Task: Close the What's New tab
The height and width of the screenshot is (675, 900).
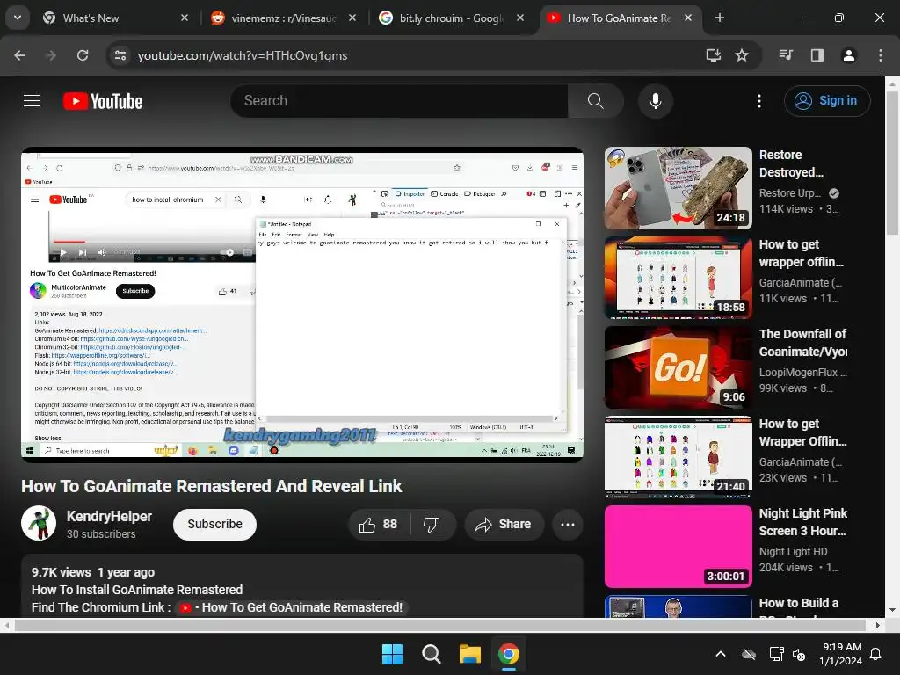Action: [185, 18]
